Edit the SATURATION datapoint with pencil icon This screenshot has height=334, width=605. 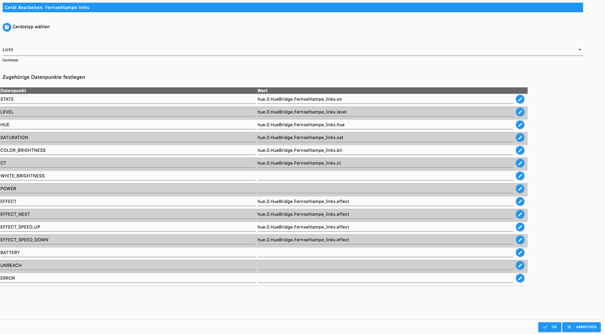point(520,137)
